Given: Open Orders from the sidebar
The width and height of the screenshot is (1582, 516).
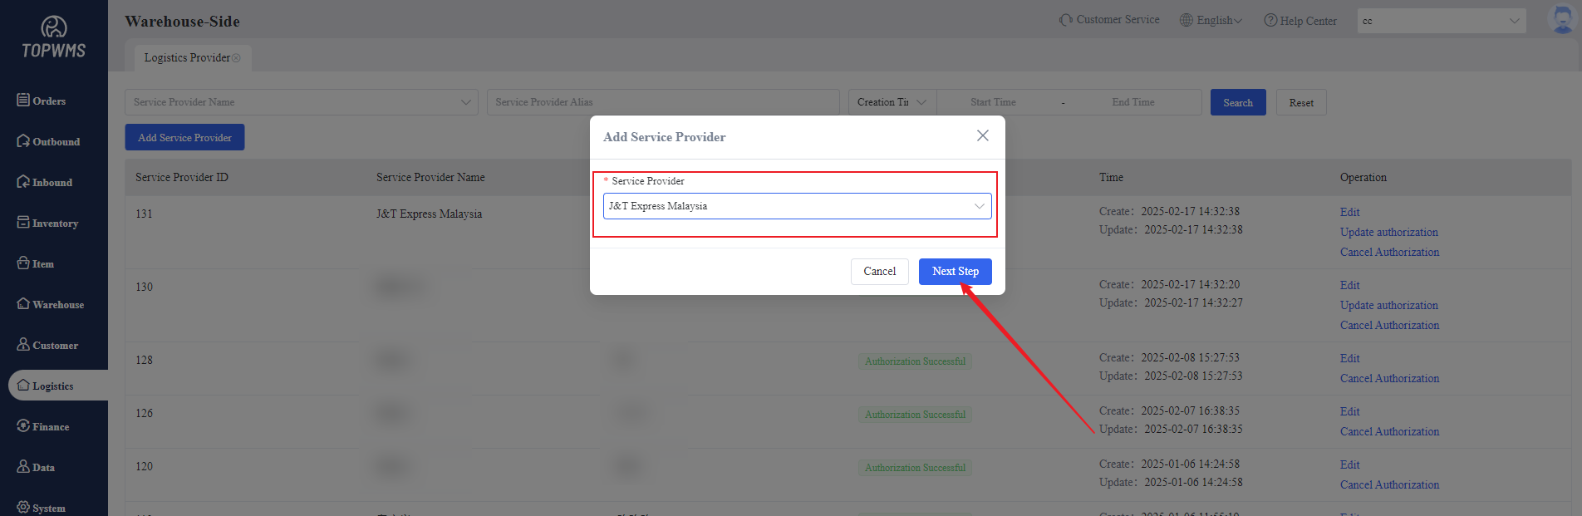Looking at the screenshot, I should 42,101.
